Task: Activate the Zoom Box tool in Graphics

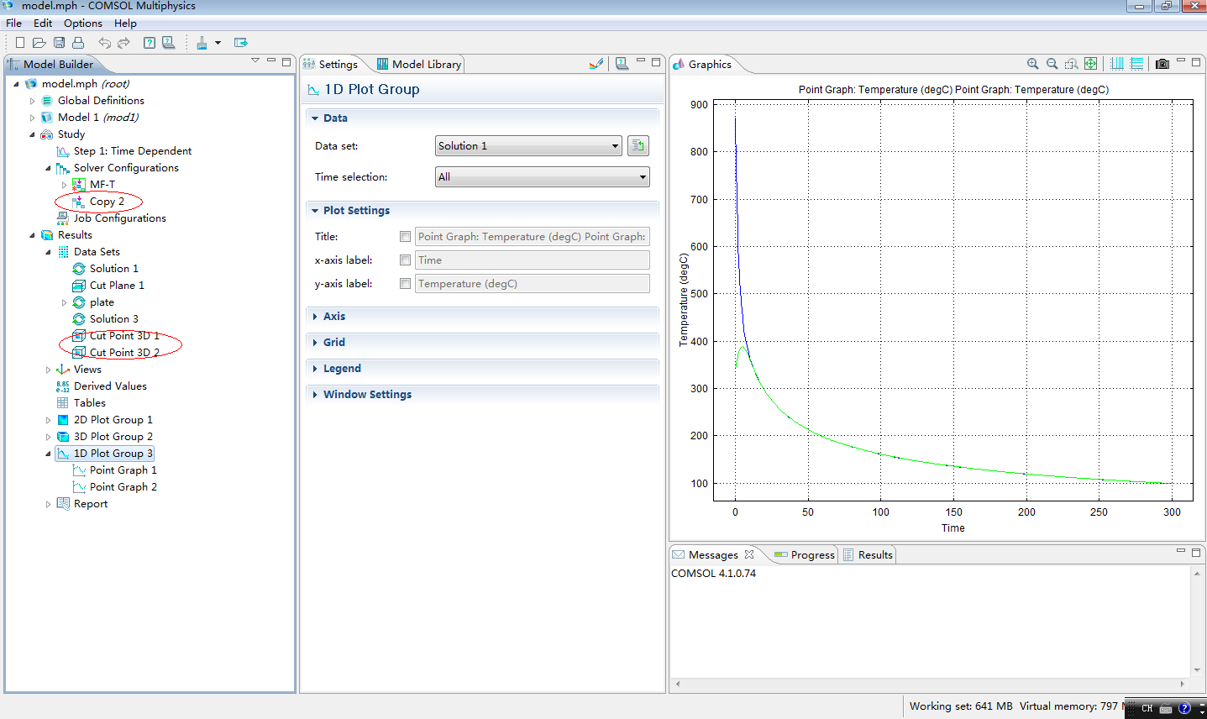Action: (1071, 64)
